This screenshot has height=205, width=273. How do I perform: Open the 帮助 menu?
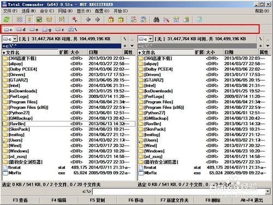coord(262,11)
